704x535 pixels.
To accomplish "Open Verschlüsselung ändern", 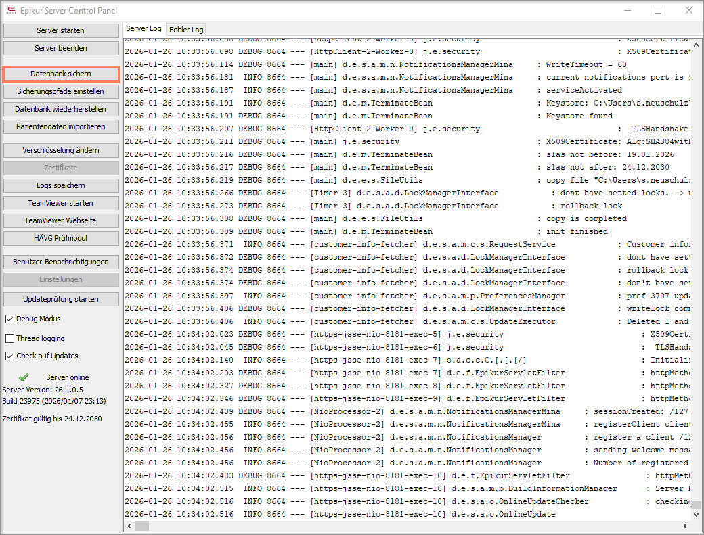I will click(61, 150).
